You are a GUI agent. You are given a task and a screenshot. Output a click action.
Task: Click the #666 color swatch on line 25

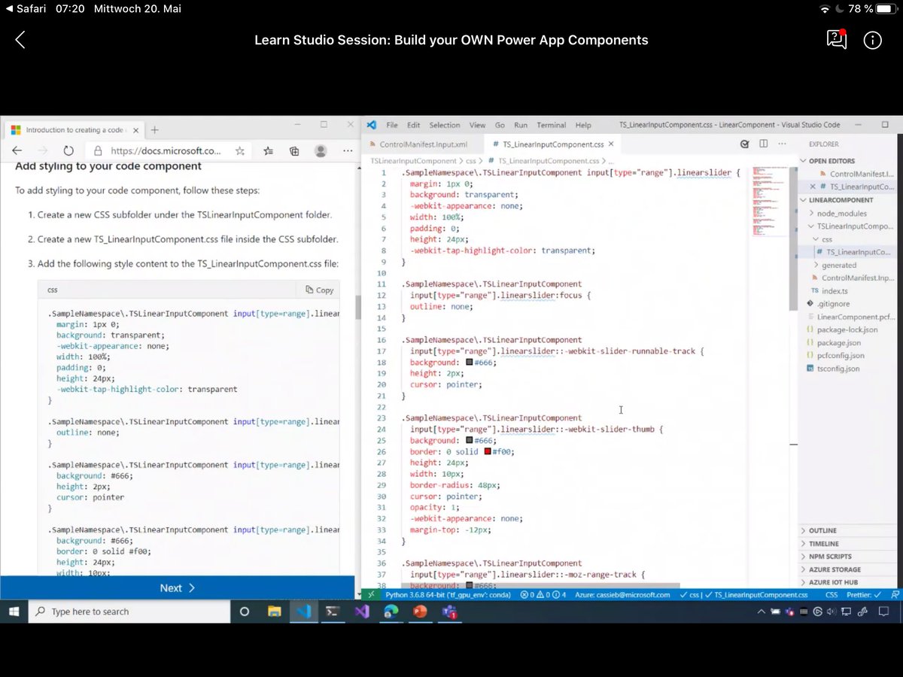[x=470, y=441]
